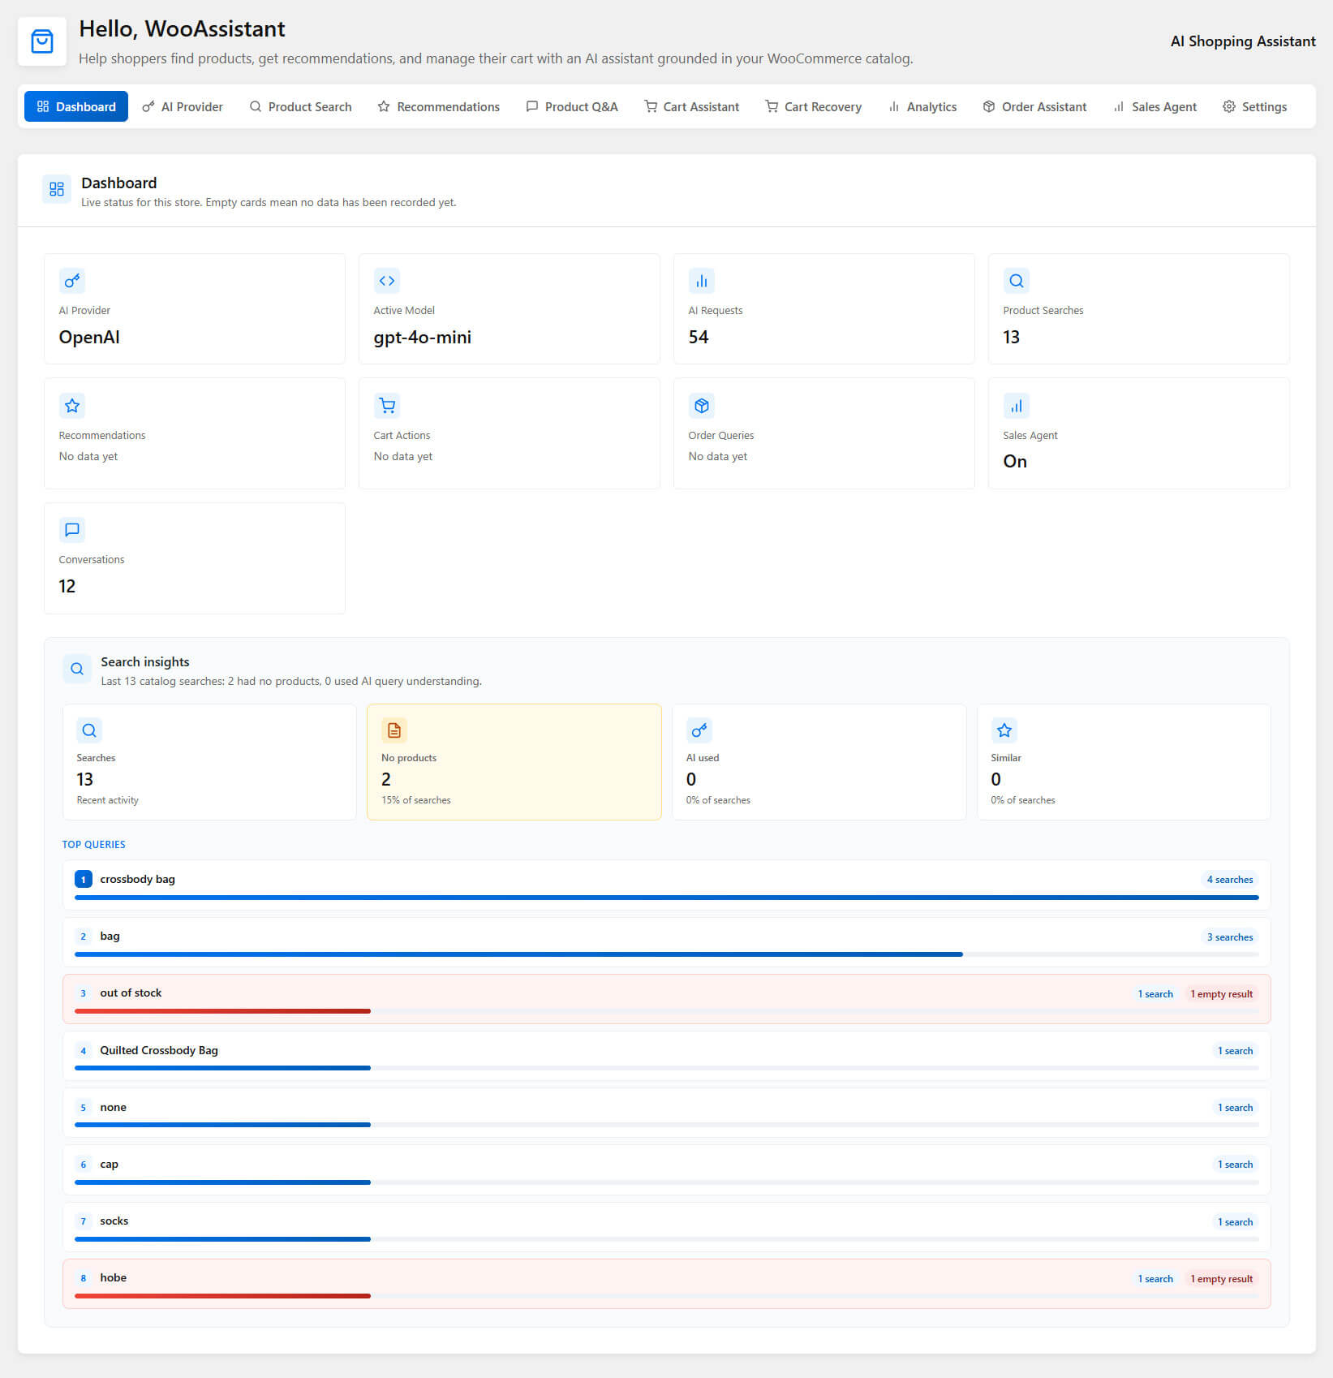This screenshot has width=1333, height=1378.
Task: Click the Recent activity caption
Action: pyautogui.click(x=107, y=800)
